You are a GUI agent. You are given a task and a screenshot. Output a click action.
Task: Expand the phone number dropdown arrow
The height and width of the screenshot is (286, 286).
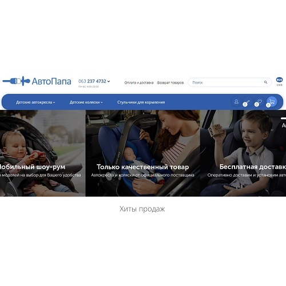109,81
